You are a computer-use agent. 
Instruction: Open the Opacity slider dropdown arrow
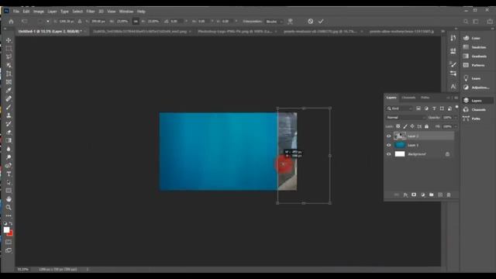pos(456,117)
